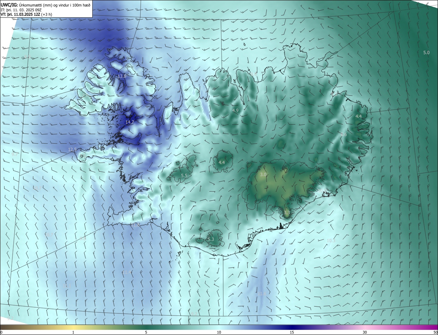The height and width of the screenshot is (335, 438).
Task: Click the 4.4 value on Hofsjökull glacier
Action: pyautogui.click(x=222, y=162)
